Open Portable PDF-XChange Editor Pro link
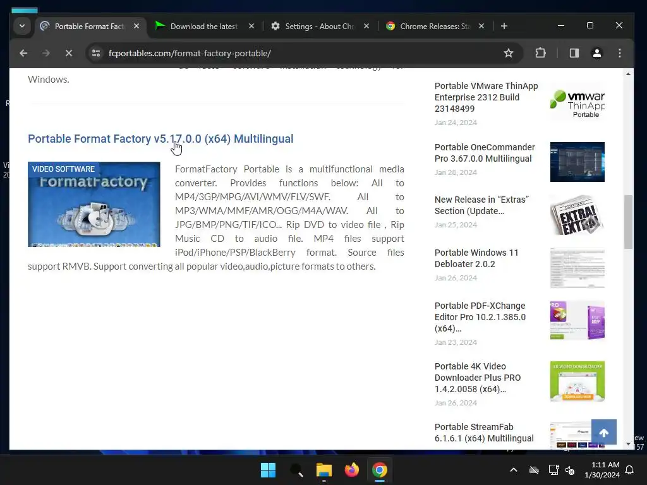 tap(480, 317)
